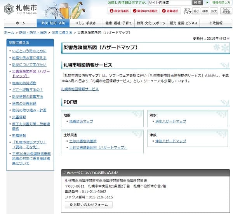The image size is (233, 214).
Task: Open sidebar link 地域の防災活動
Action: [24, 83]
